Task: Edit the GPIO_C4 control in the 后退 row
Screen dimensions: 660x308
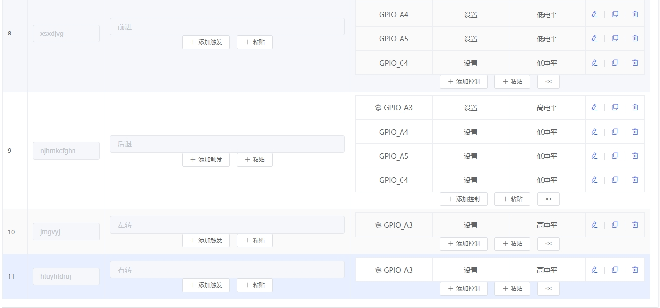Action: point(594,180)
